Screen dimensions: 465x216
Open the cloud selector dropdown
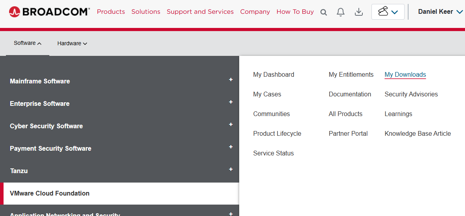pos(388,12)
